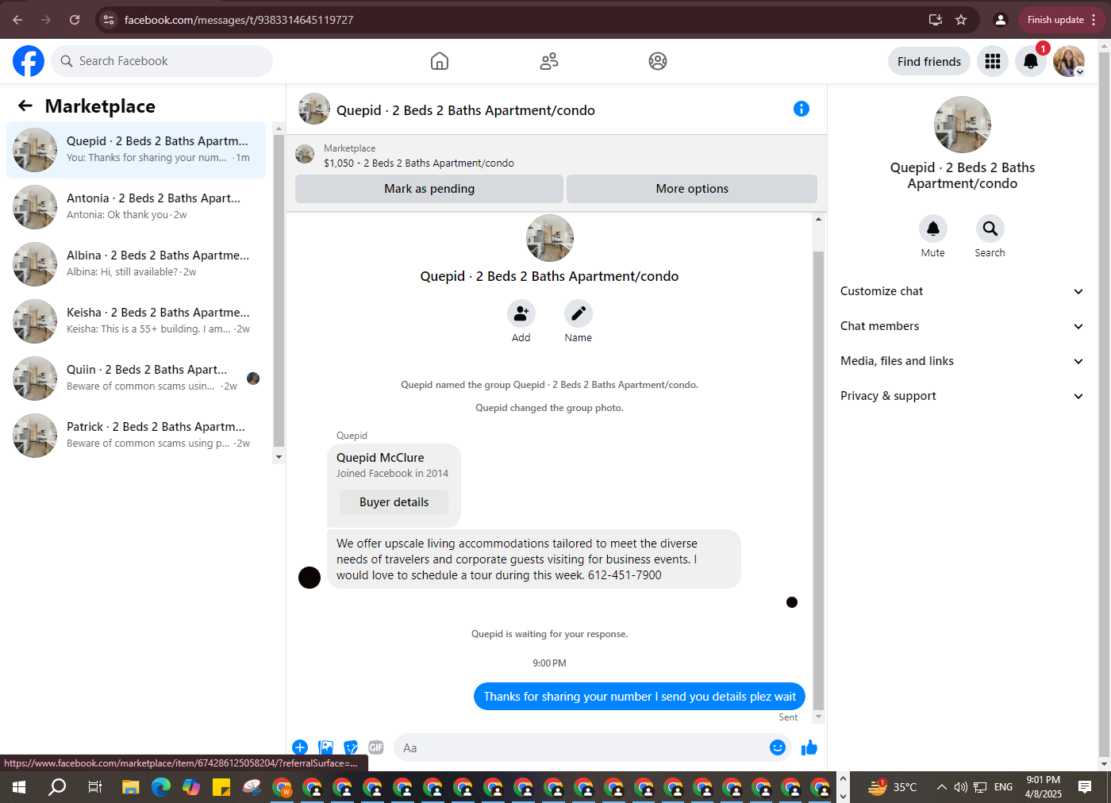This screenshot has width=1111, height=803.
Task: Click the chat thread vertical scrollbar
Action: 819,480
